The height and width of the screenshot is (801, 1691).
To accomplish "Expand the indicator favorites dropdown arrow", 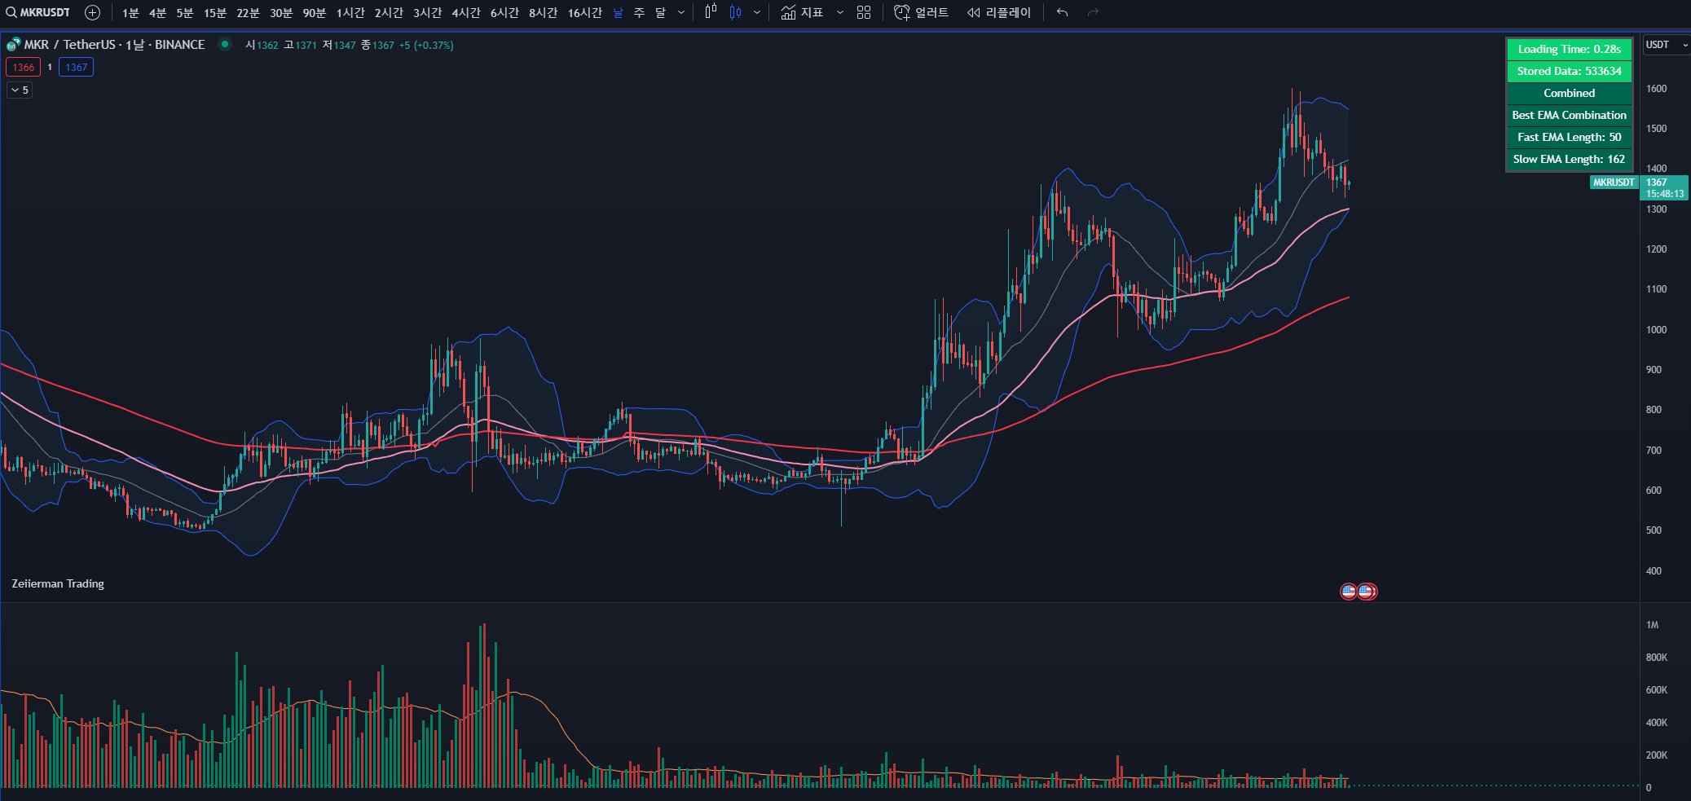I will (840, 12).
